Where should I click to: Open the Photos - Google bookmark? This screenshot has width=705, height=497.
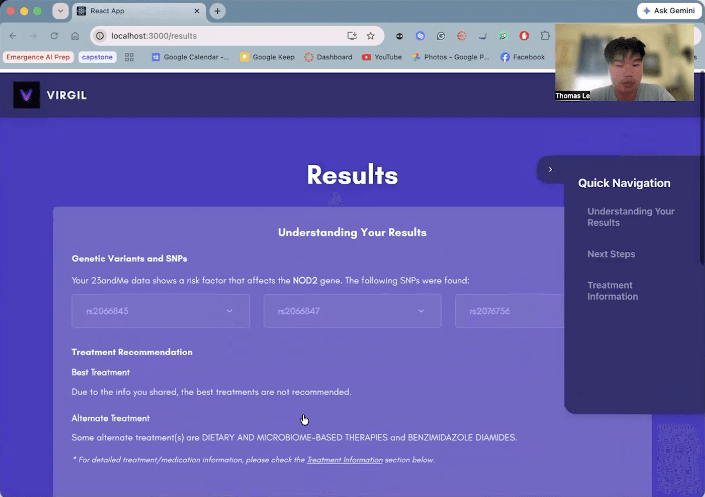450,57
